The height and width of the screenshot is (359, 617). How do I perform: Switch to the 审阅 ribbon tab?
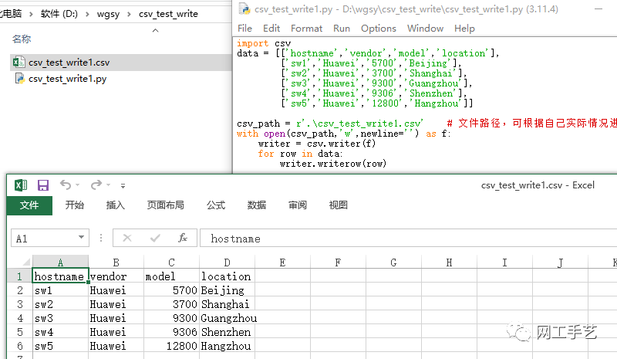pos(298,205)
